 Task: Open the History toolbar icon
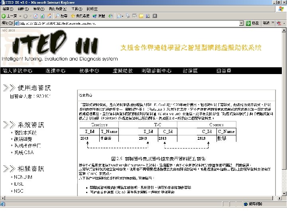point(110,16)
